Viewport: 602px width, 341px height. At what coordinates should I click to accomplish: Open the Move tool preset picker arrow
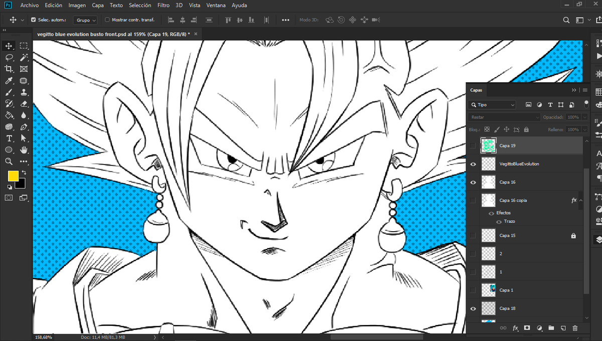click(22, 20)
